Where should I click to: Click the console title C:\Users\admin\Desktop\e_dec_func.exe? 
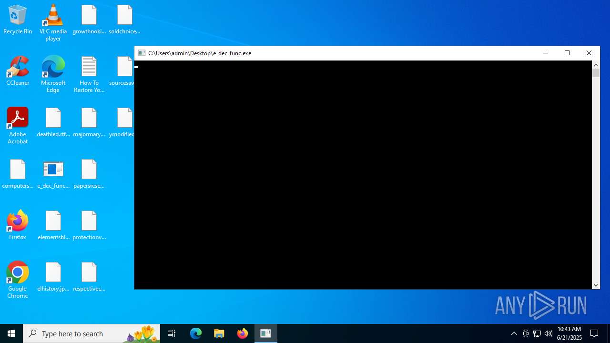[x=200, y=53]
